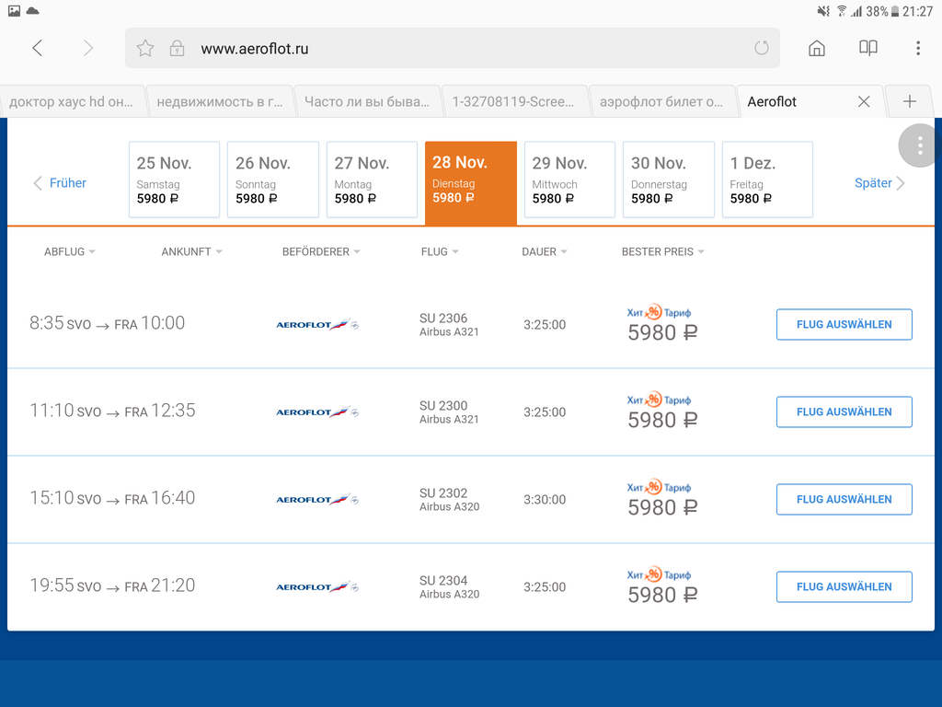Choose the 19:55 flight SU 2304

(844, 586)
